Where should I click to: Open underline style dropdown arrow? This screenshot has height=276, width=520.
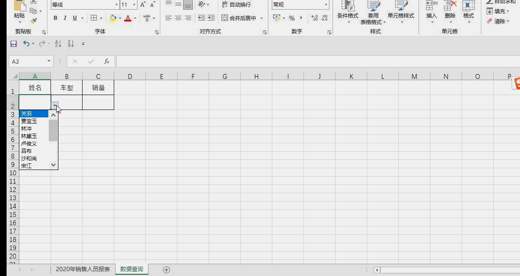coord(82,18)
